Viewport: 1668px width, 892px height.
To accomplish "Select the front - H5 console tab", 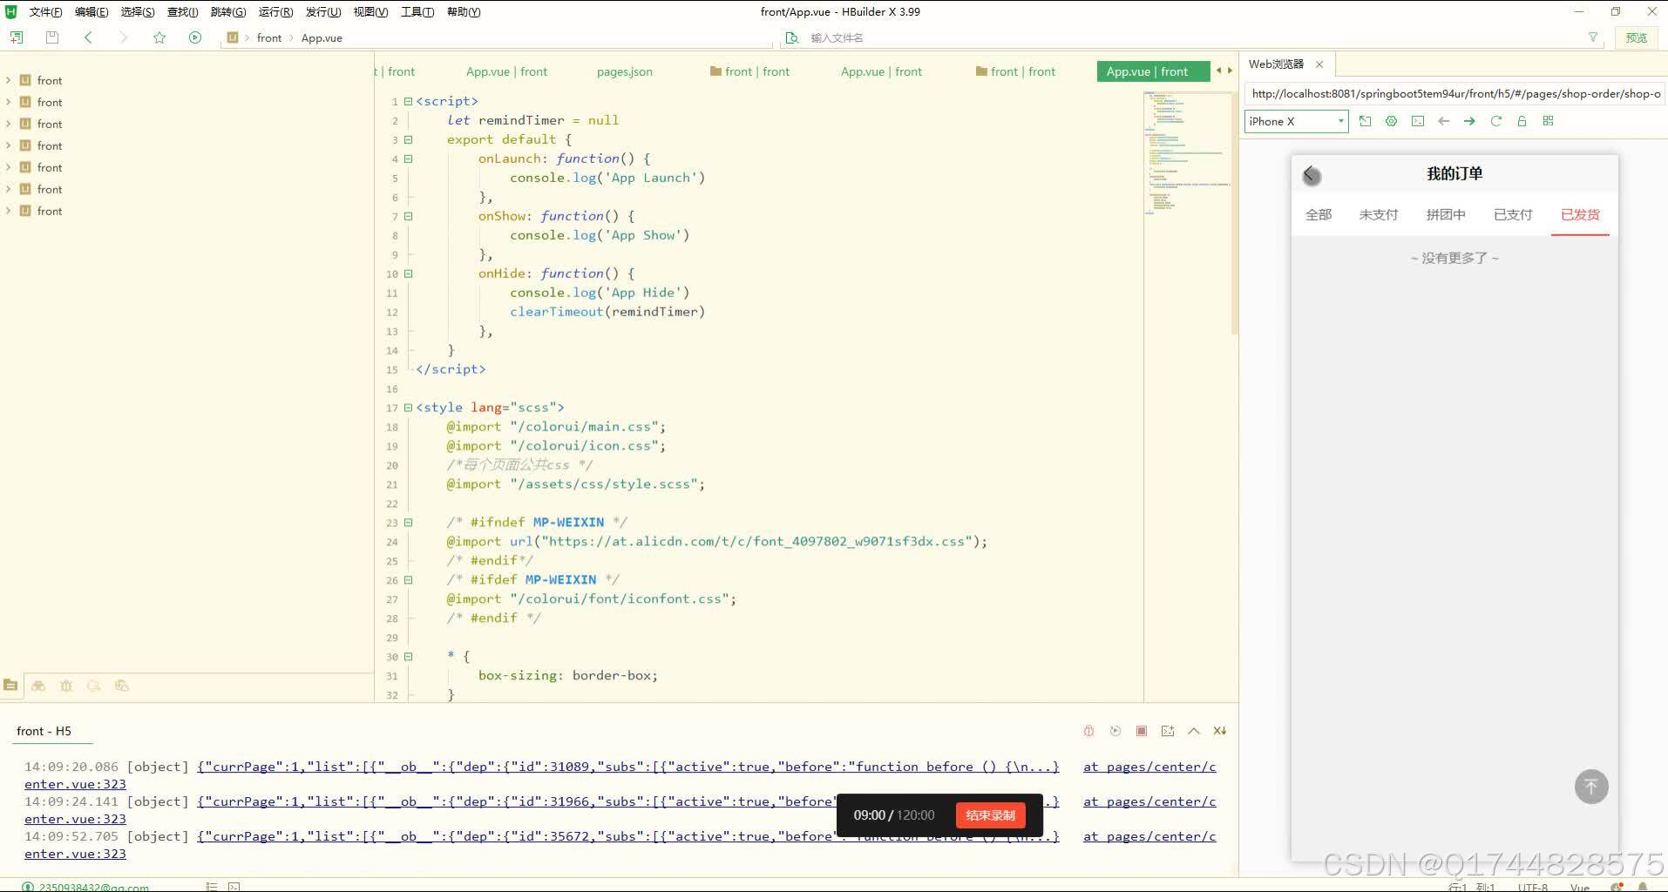I will [44, 731].
